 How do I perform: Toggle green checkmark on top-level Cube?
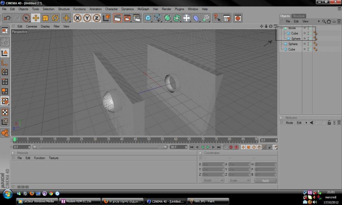[311, 50]
